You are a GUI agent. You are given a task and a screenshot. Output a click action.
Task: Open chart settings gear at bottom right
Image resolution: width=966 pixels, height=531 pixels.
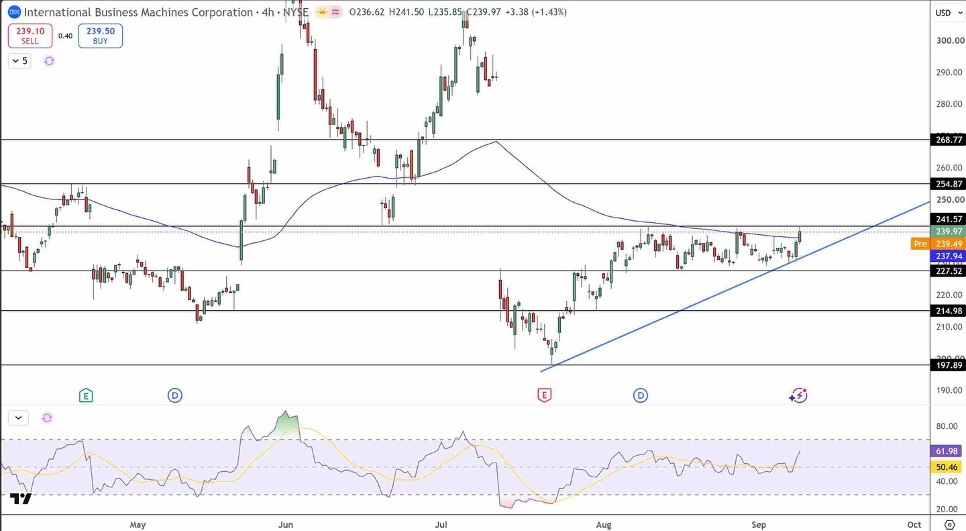pos(949,524)
